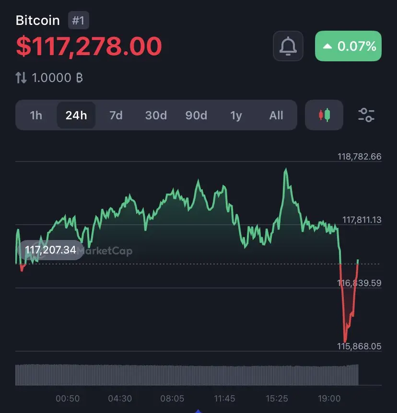
Task: Open chart settings sliders icon
Action: point(366,115)
